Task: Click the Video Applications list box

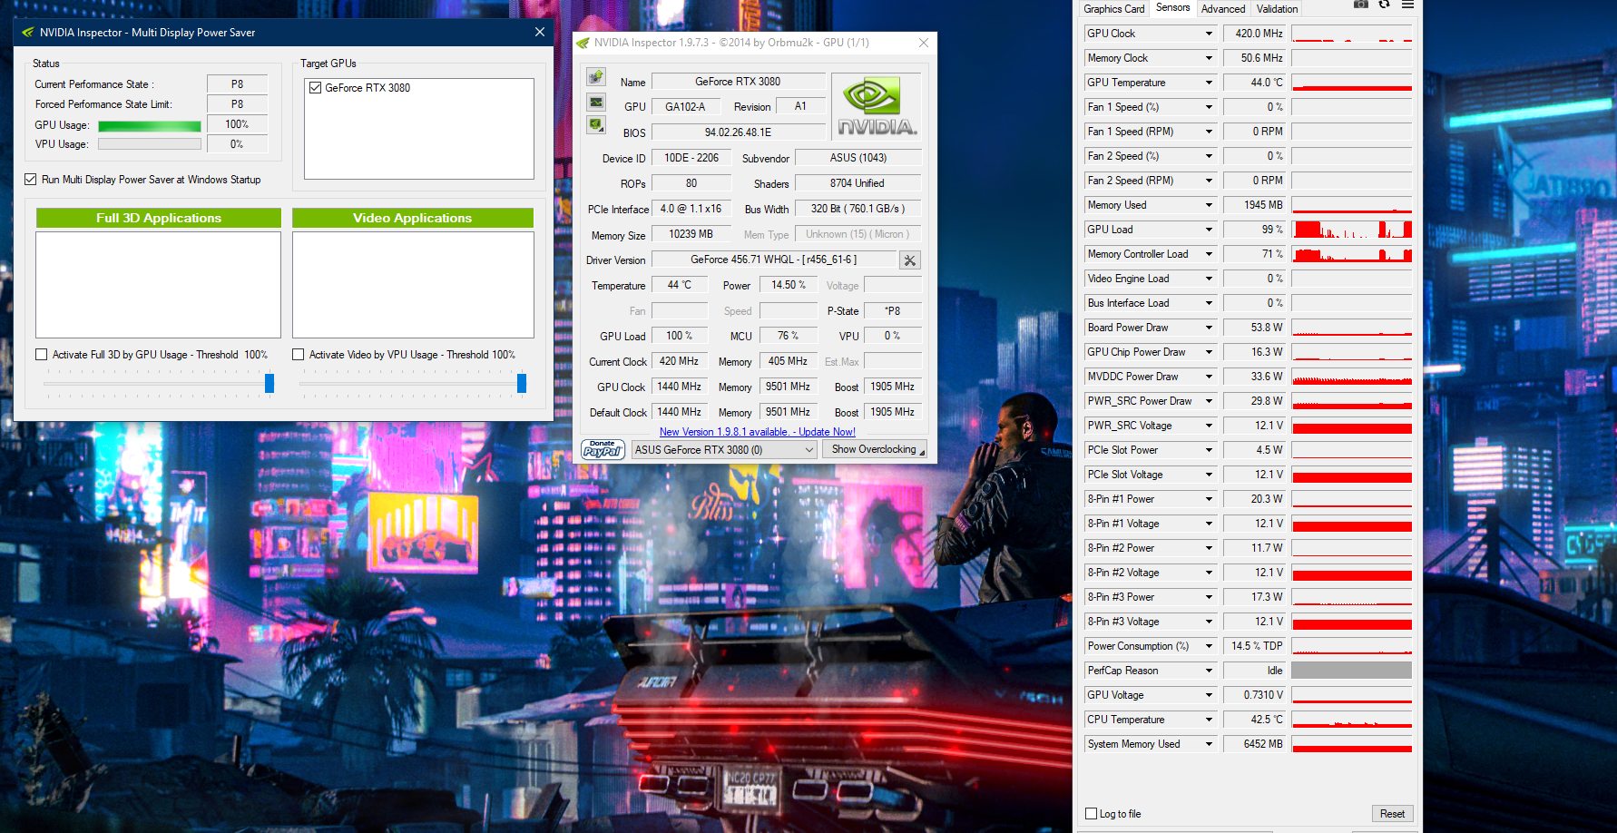Action: click(x=413, y=285)
